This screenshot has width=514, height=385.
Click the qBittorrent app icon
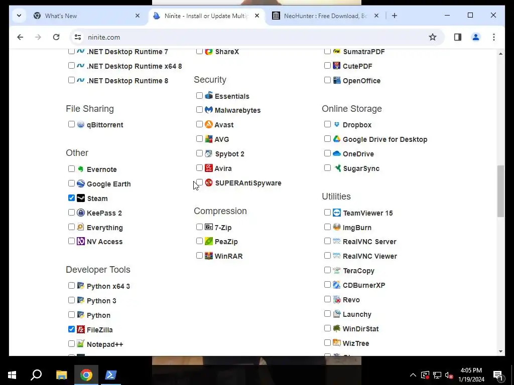click(81, 124)
